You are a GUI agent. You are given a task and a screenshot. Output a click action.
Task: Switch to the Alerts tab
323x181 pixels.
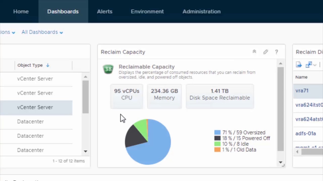coord(104,12)
